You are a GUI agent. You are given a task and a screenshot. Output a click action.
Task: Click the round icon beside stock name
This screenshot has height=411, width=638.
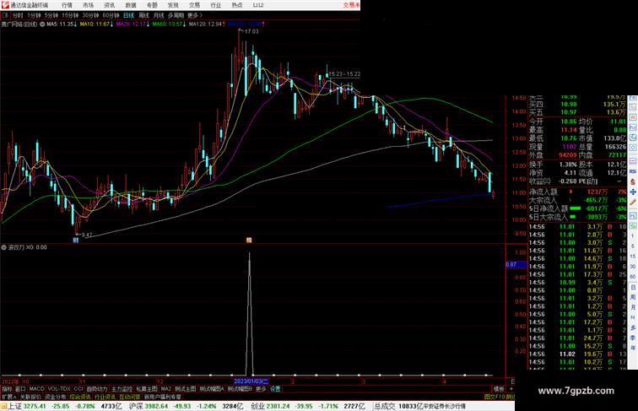(42, 24)
